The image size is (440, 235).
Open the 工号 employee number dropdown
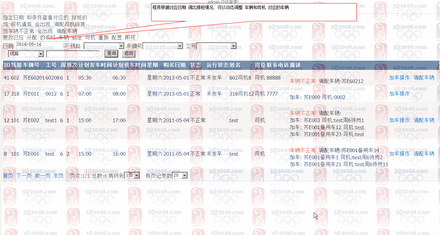(217, 46)
